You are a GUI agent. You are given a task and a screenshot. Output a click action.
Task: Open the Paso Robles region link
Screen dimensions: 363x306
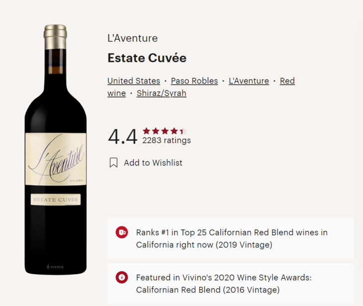tap(194, 81)
